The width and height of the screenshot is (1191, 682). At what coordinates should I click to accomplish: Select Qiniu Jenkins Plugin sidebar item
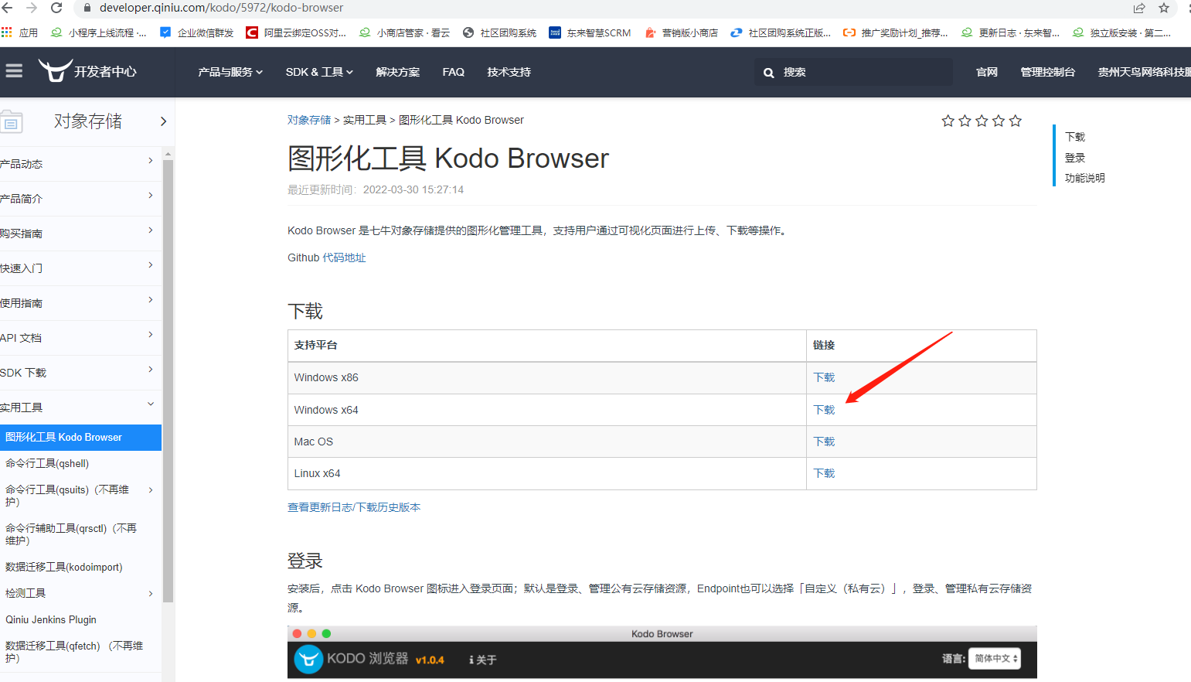[x=51, y=620]
